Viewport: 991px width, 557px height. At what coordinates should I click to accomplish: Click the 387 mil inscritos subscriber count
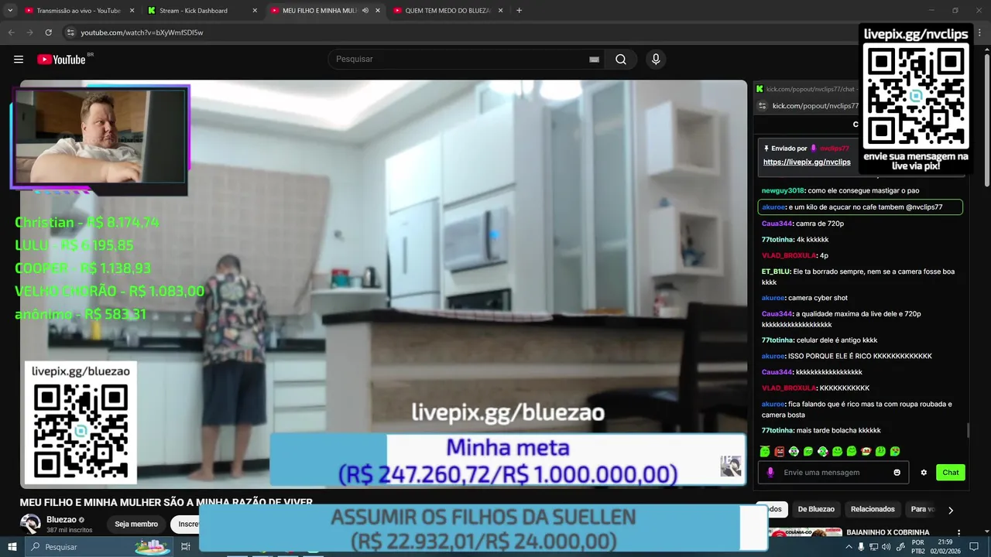(x=69, y=530)
